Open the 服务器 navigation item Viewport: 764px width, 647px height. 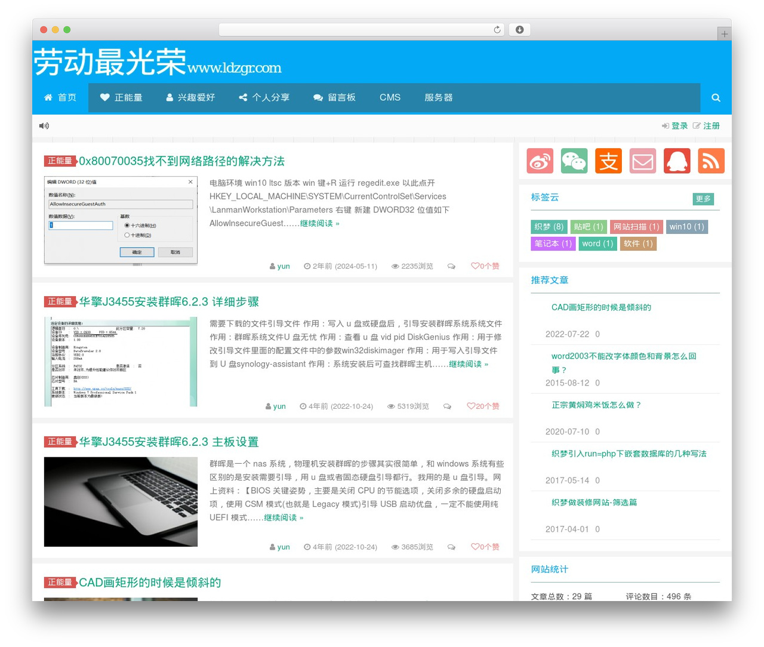point(439,97)
